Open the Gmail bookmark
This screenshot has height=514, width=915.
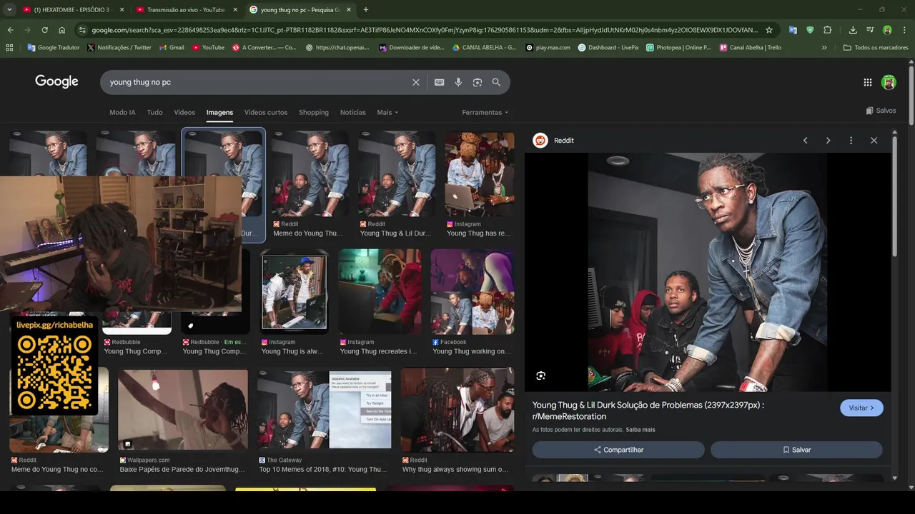172,48
